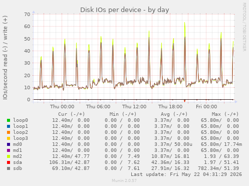This screenshot has height=186, width=249.
Task: Click md2 max value '1.93 / 63.39'
Action: click(x=221, y=156)
